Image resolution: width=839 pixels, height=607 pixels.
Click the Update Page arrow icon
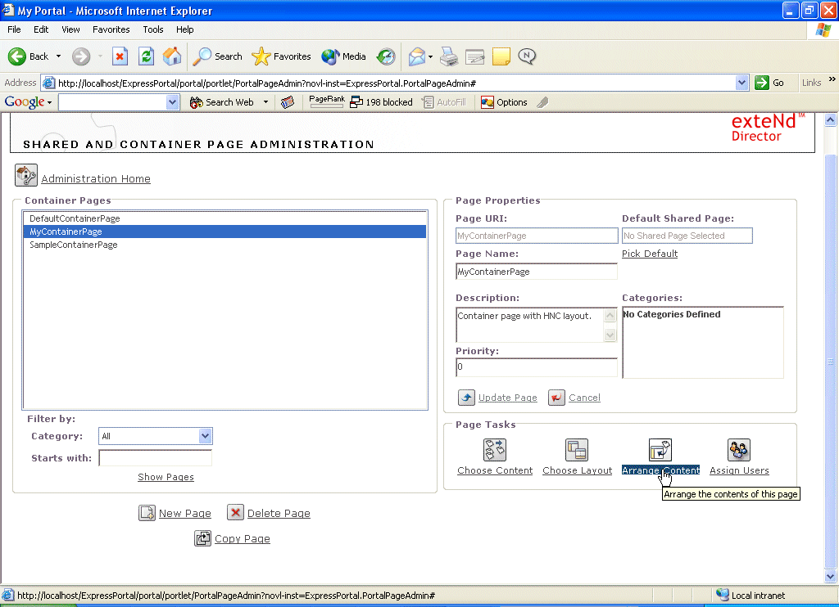(x=466, y=398)
